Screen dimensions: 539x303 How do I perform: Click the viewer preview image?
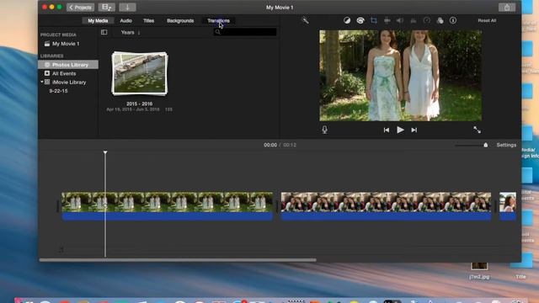pos(401,76)
